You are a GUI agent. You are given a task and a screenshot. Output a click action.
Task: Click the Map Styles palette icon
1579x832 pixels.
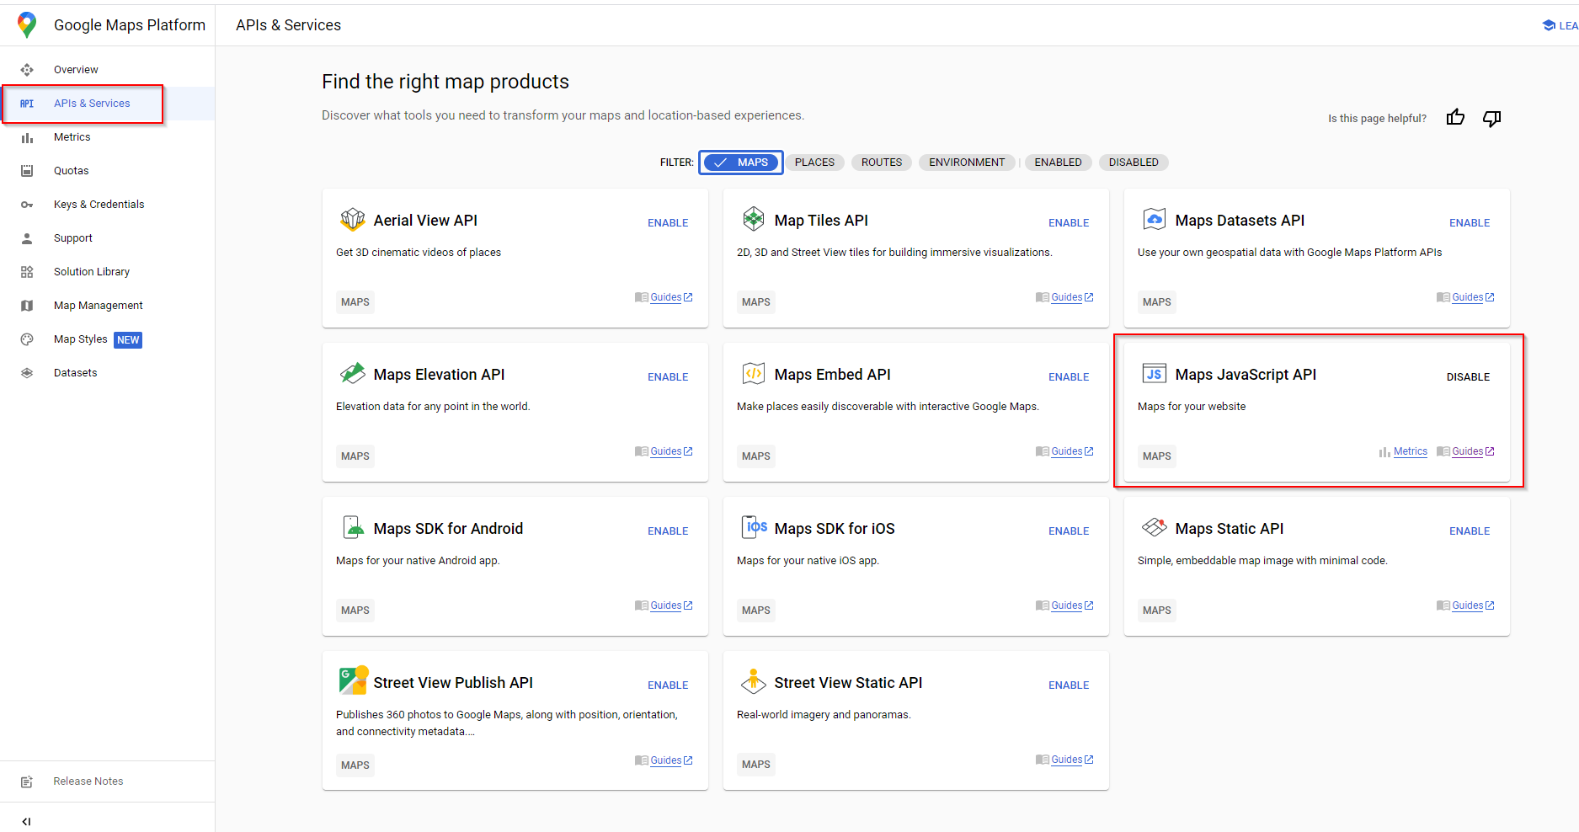27,339
